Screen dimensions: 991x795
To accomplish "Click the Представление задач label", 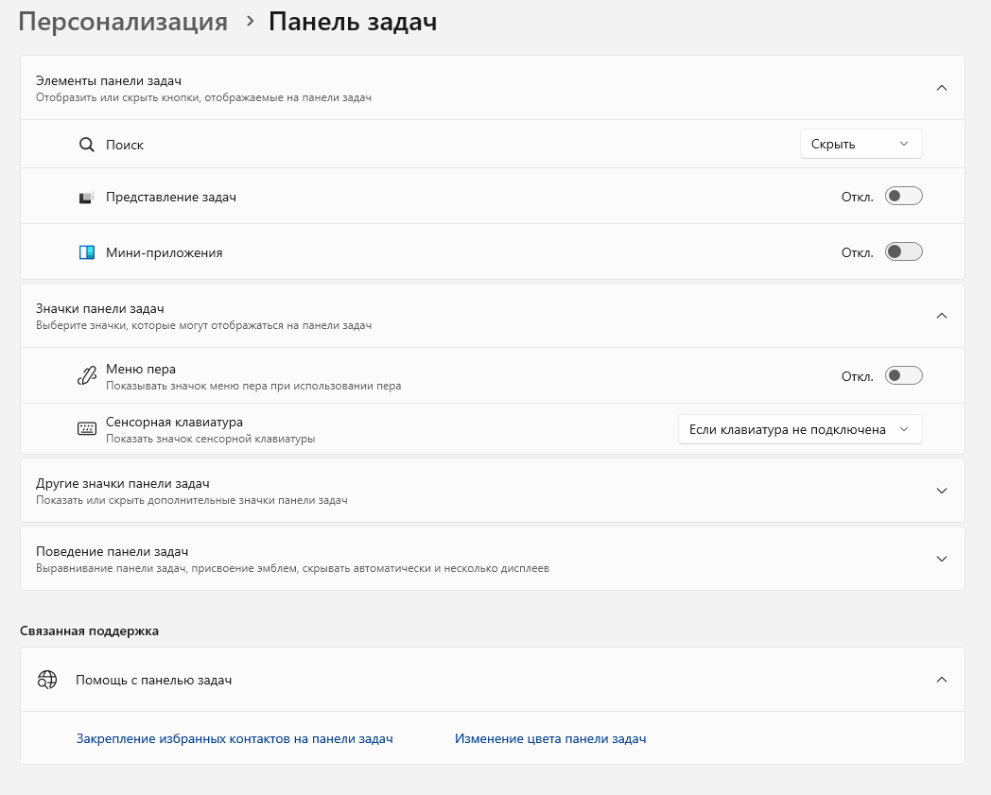I will 170,198.
